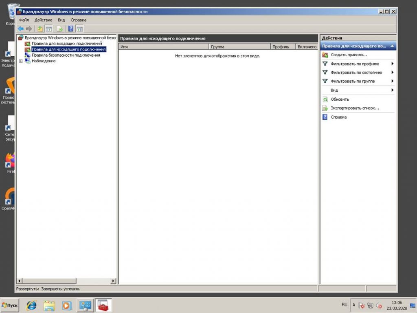
Task: Open Фильтровать по состоянию submenu arrow
Action: pyautogui.click(x=392, y=73)
